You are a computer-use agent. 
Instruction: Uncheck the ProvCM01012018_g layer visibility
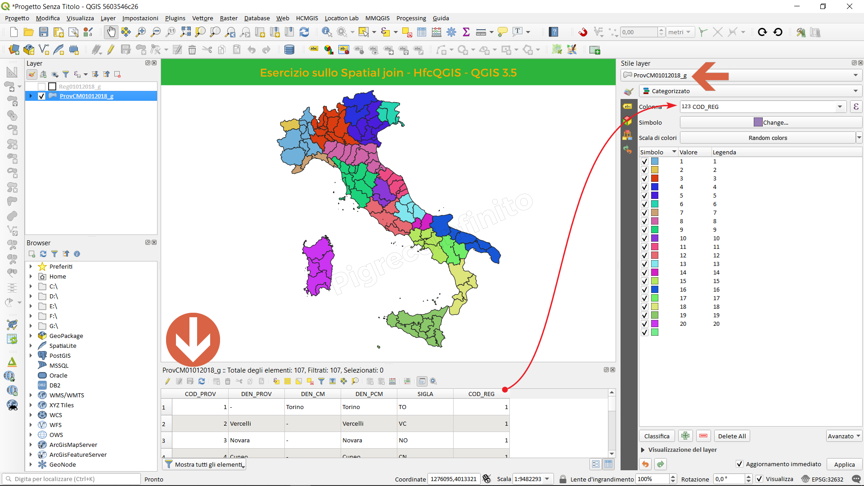coord(42,96)
